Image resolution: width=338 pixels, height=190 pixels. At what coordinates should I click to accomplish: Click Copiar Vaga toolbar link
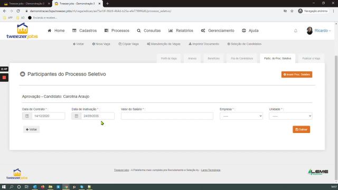coord(128,44)
